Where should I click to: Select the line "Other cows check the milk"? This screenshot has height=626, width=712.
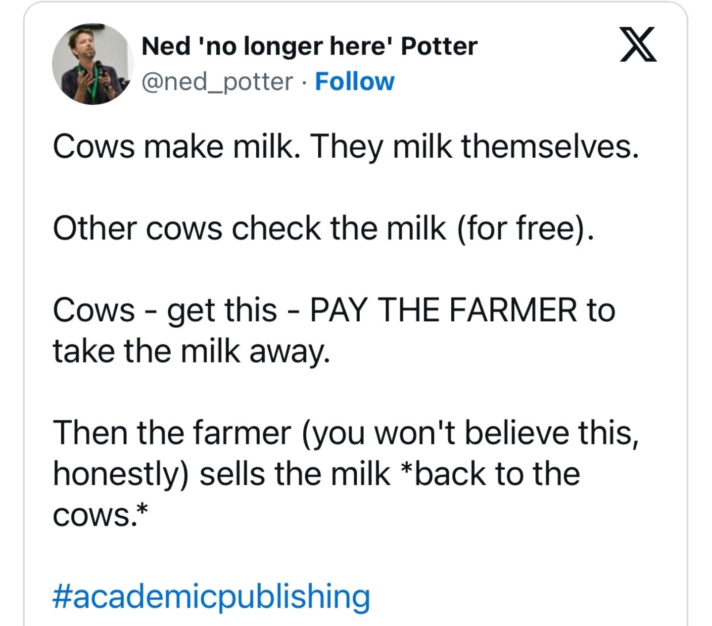[x=249, y=229]
